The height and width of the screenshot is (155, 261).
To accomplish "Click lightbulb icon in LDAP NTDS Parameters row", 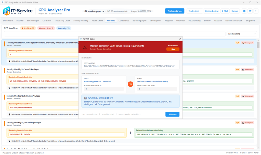I will click(9, 61).
